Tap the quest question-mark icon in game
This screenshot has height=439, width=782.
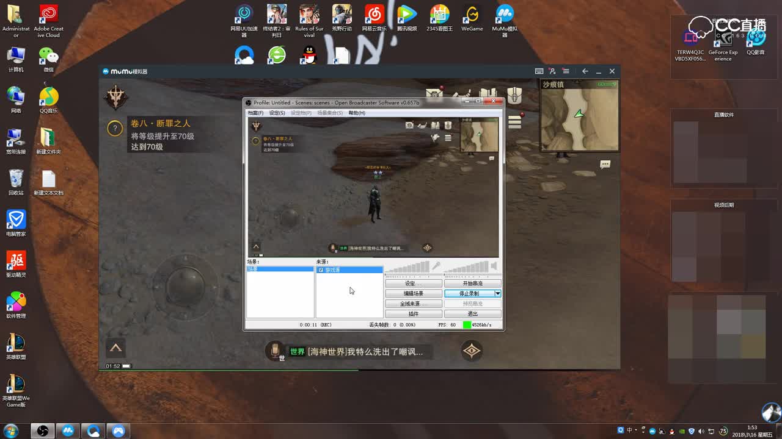click(x=115, y=128)
